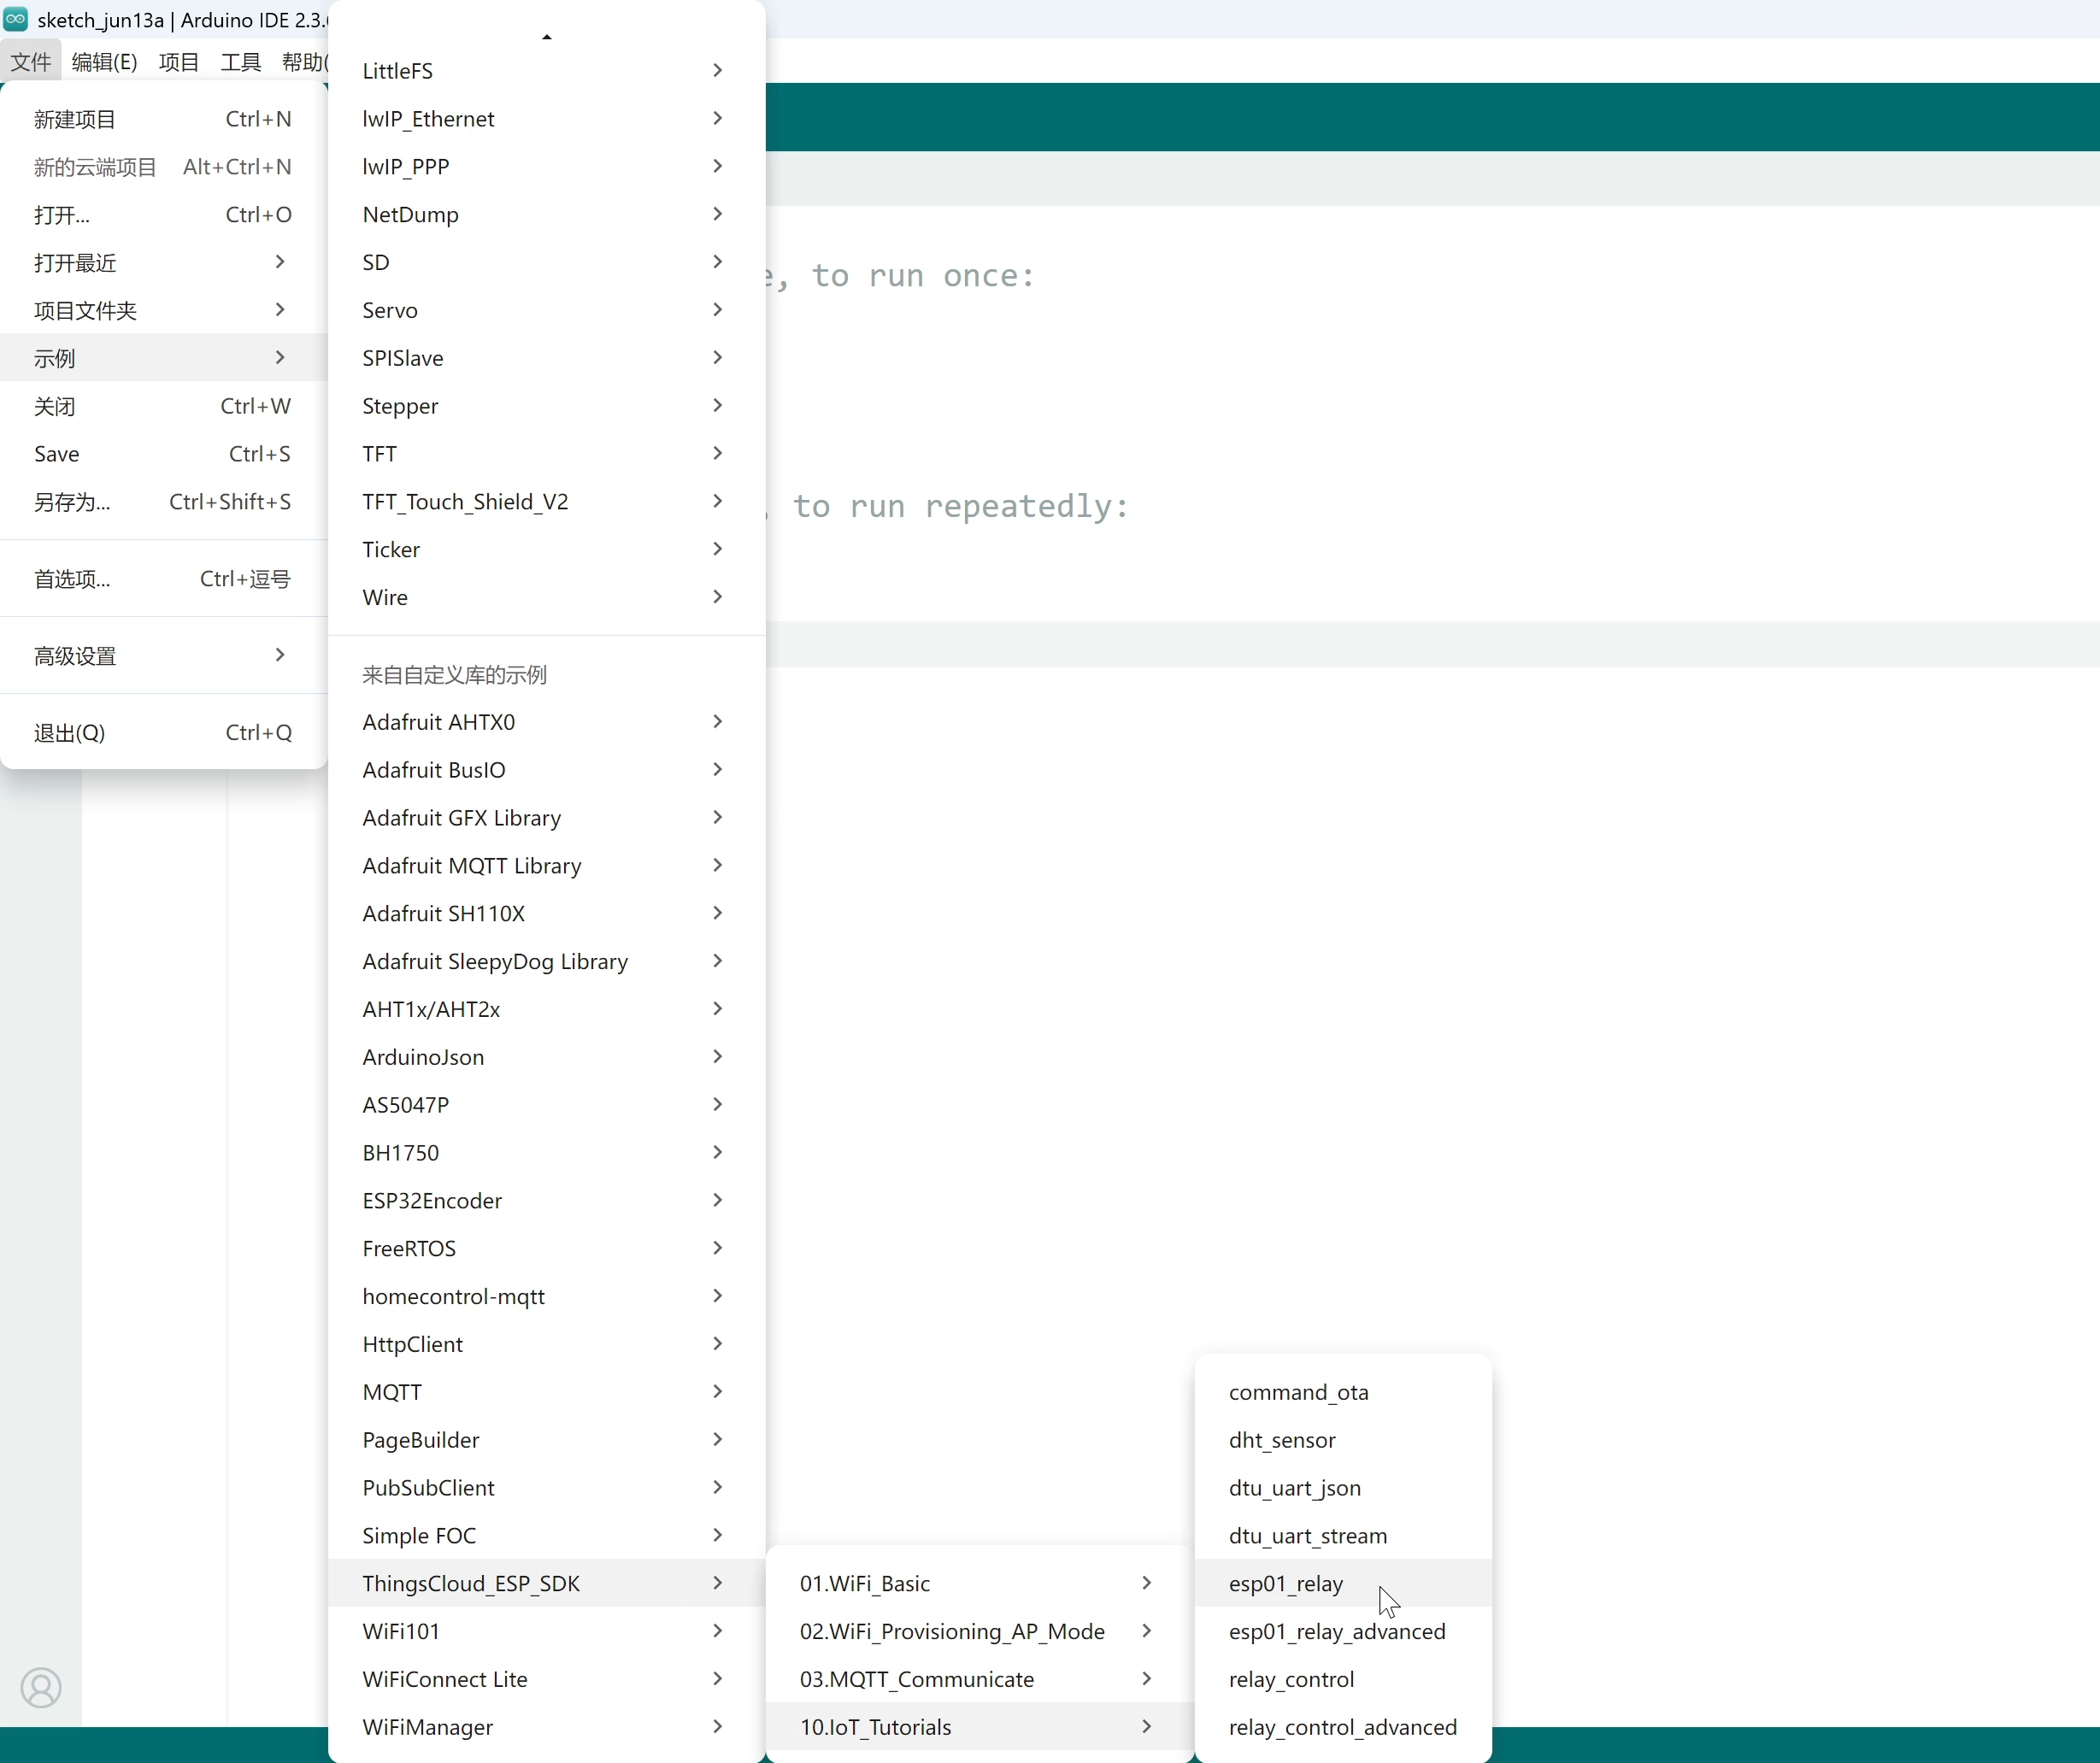Open PageBuilder examples
Screen dimensions: 2100x1763
click(547, 1441)
